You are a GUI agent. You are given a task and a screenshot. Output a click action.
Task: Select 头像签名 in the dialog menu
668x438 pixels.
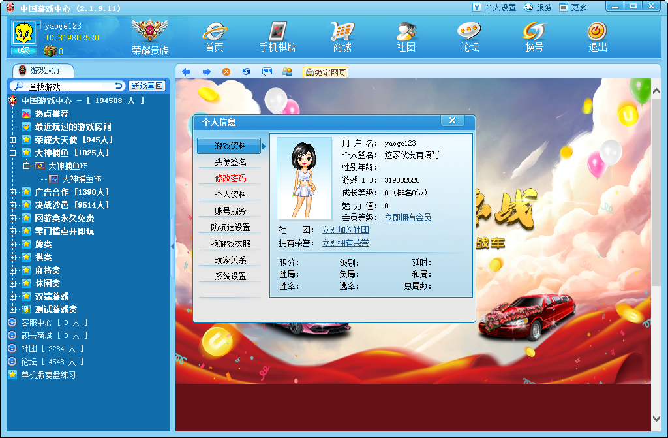230,162
